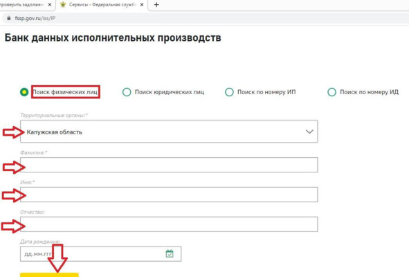Switch to the Проверить задолженность tab

coord(26,5)
